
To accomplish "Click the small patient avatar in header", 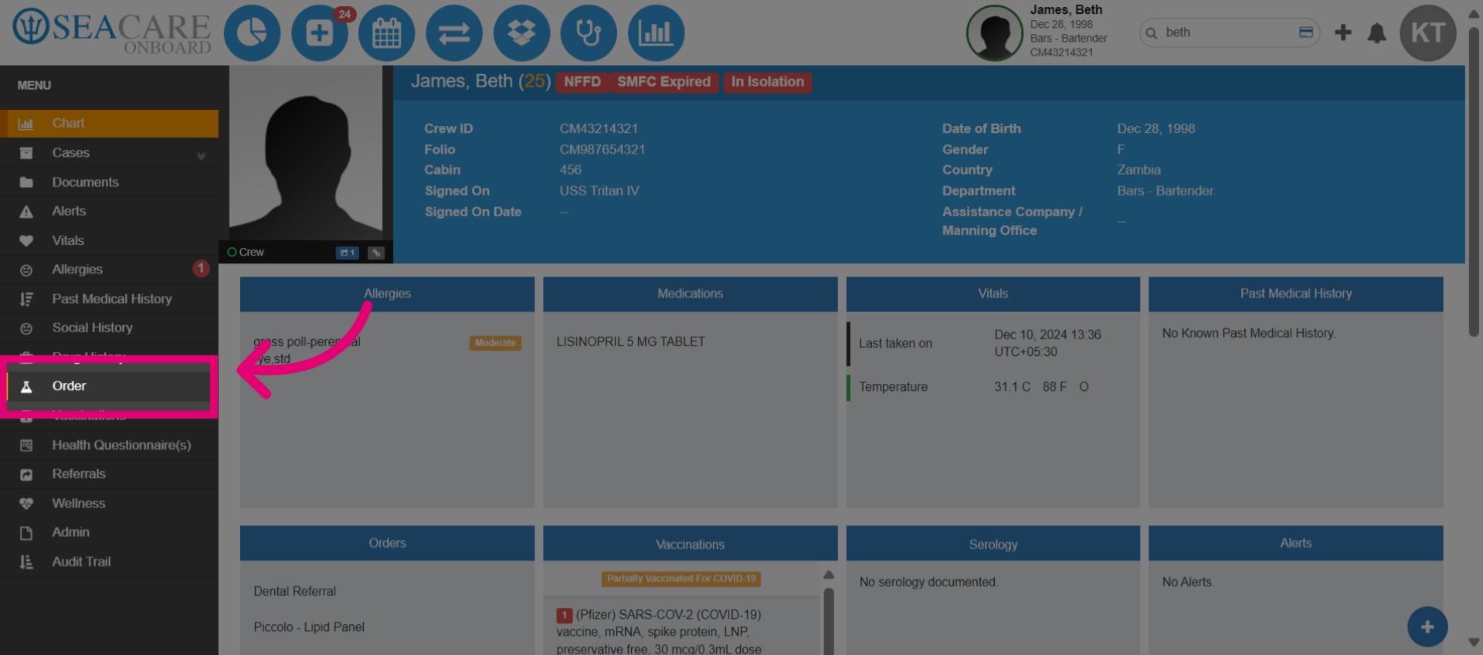I will tap(995, 33).
